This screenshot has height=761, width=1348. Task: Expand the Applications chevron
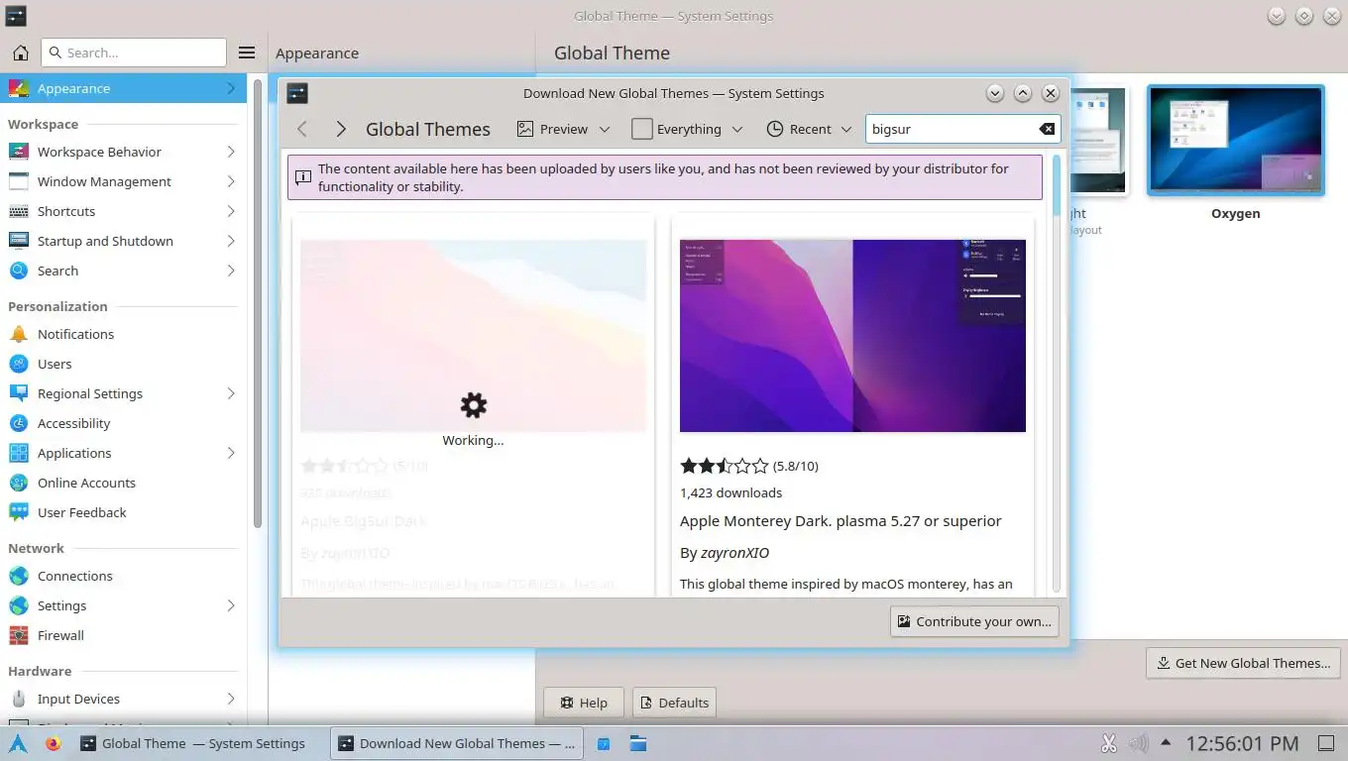click(231, 453)
